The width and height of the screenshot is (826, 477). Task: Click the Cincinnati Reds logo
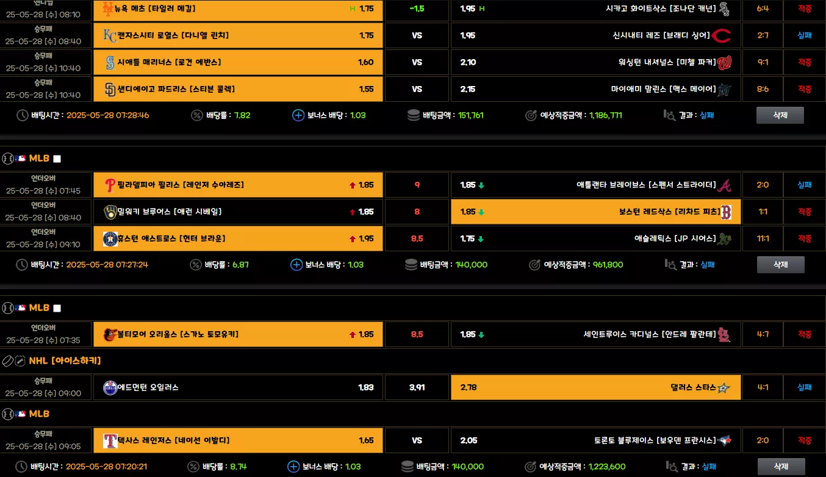721,35
